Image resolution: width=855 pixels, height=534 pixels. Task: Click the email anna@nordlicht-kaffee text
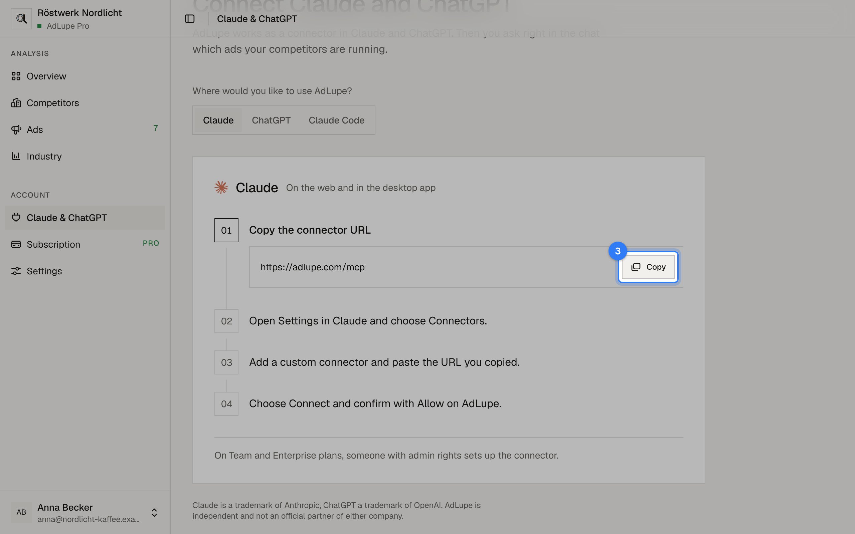tap(88, 519)
